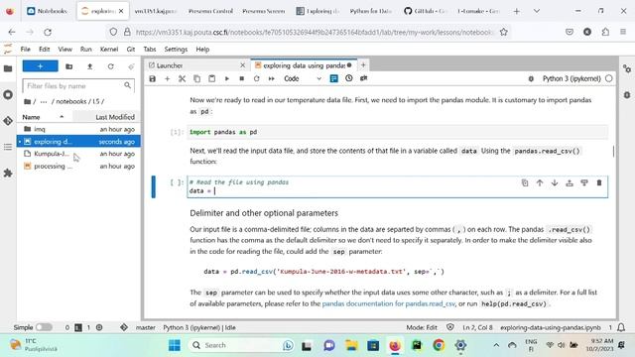Restart kernel and run all cells

(x=271, y=78)
